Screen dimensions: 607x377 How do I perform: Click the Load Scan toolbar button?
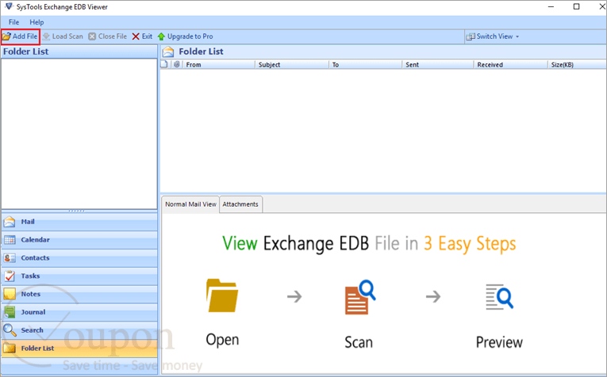[63, 36]
